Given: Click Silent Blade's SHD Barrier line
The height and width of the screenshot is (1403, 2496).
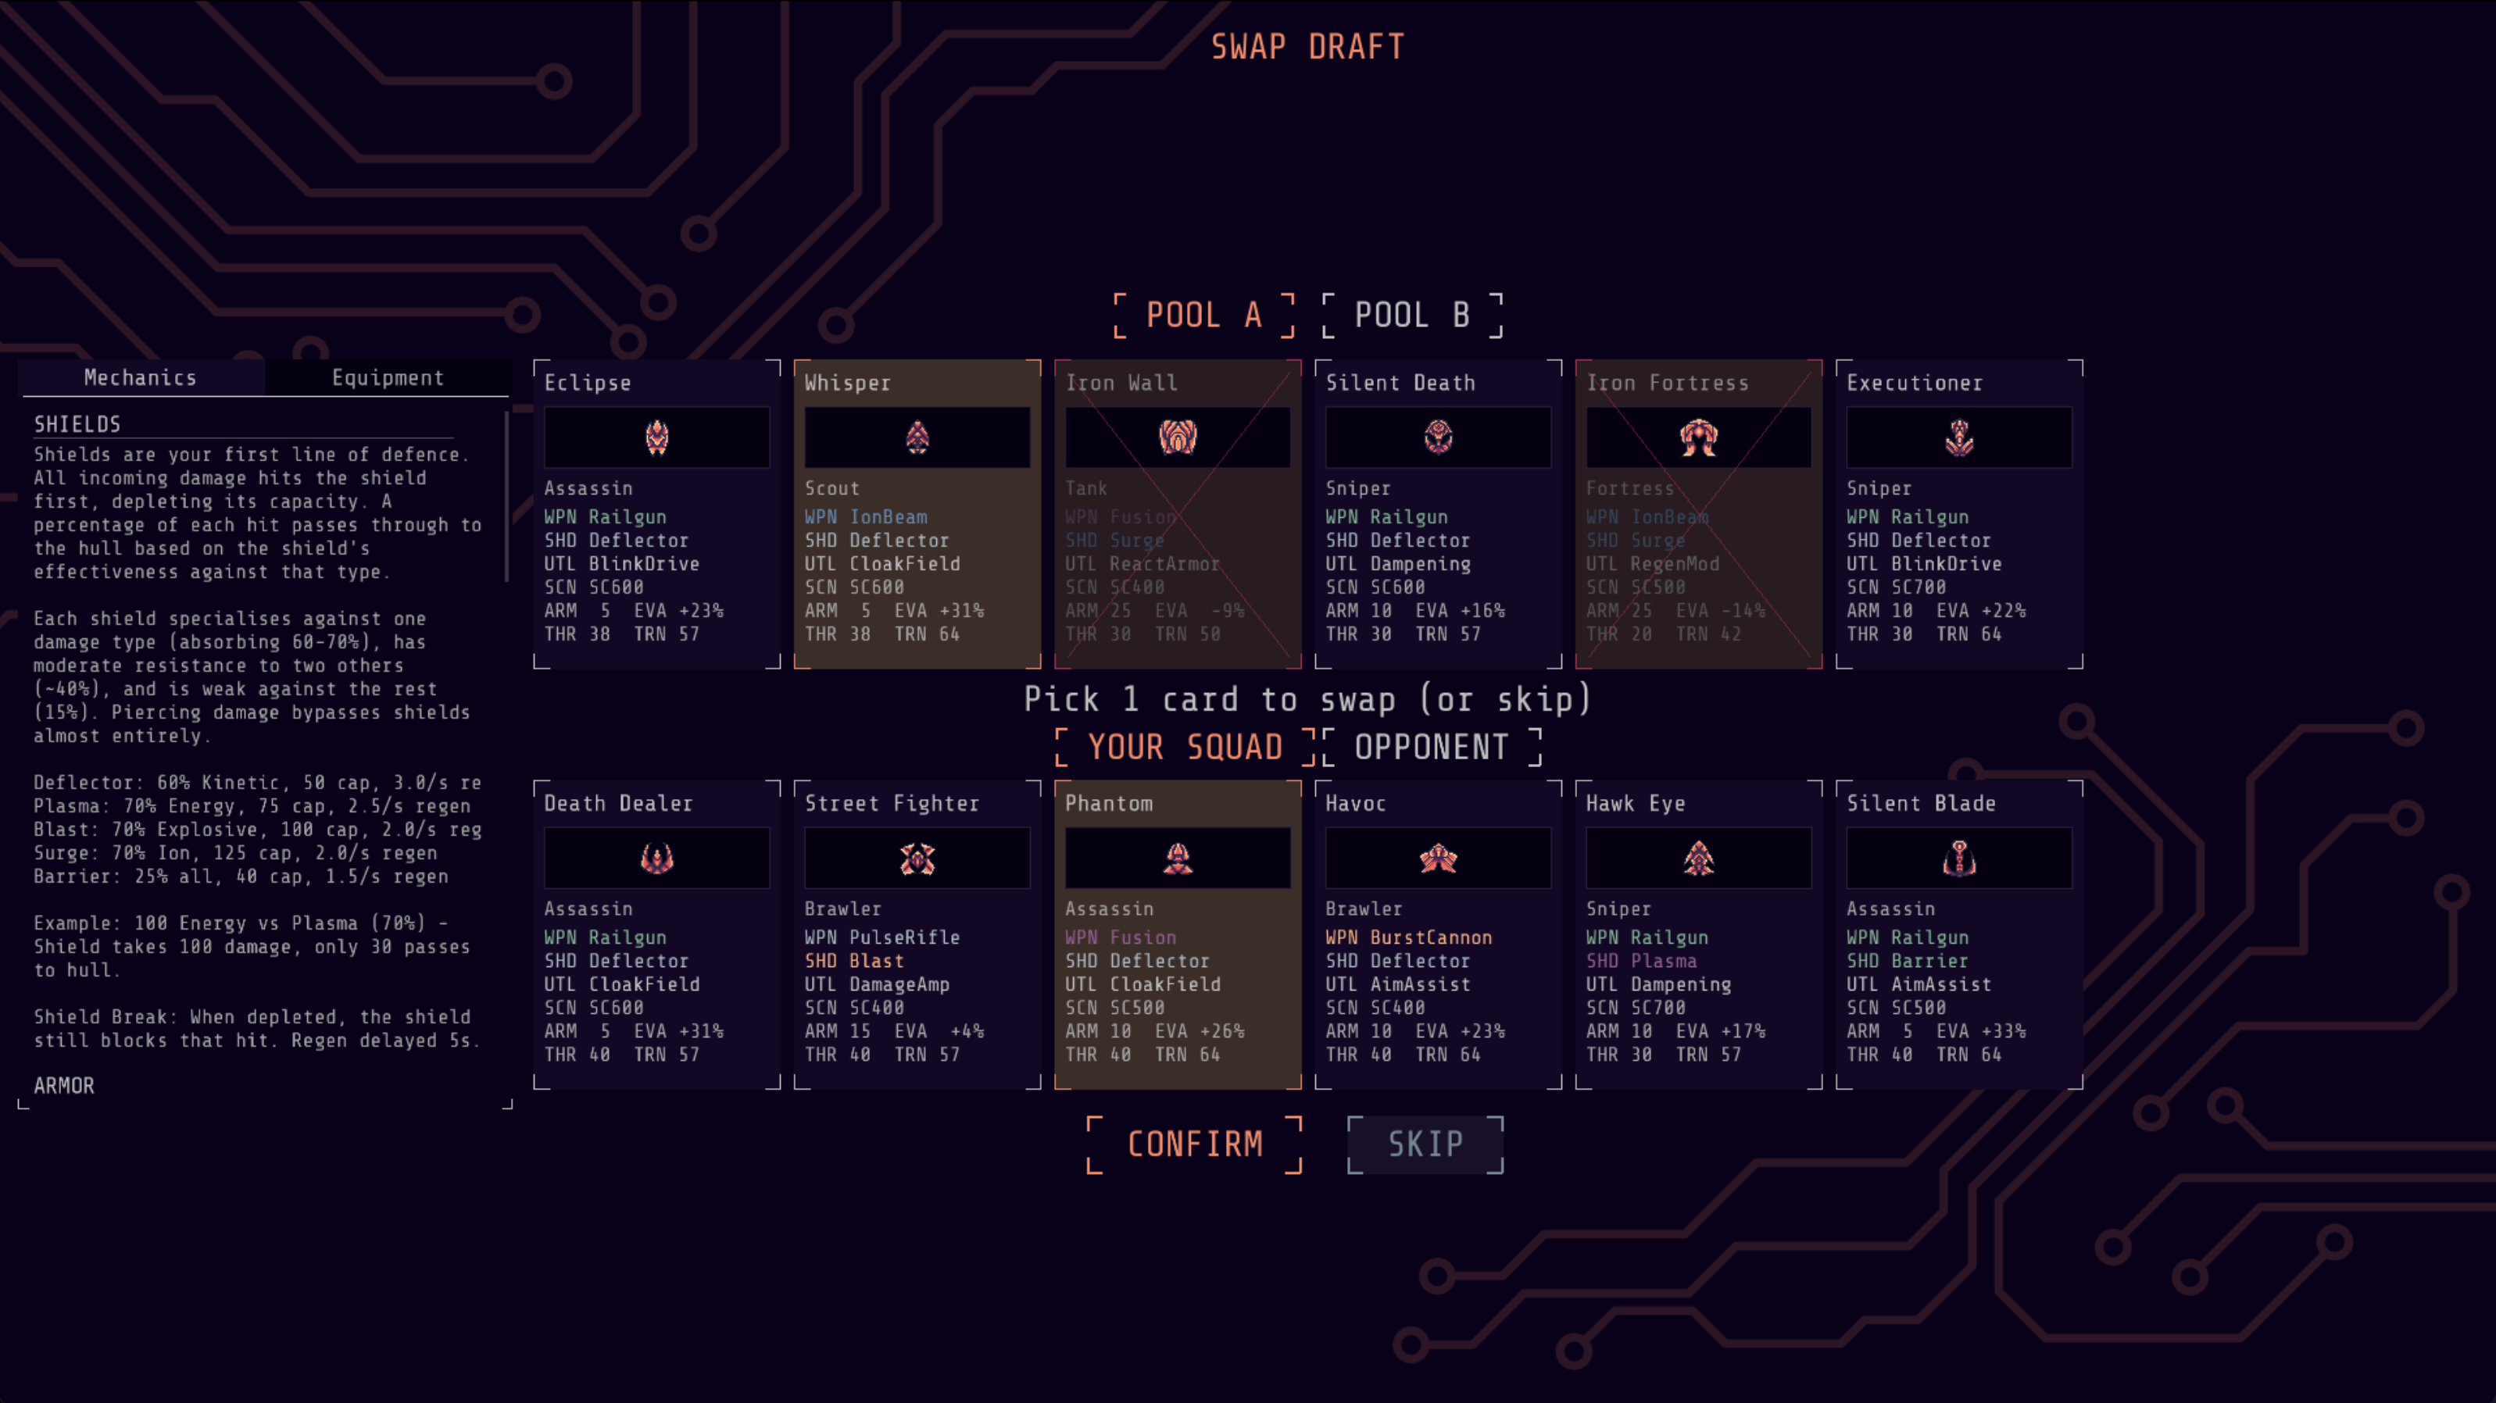Looking at the screenshot, I should pos(1907,960).
